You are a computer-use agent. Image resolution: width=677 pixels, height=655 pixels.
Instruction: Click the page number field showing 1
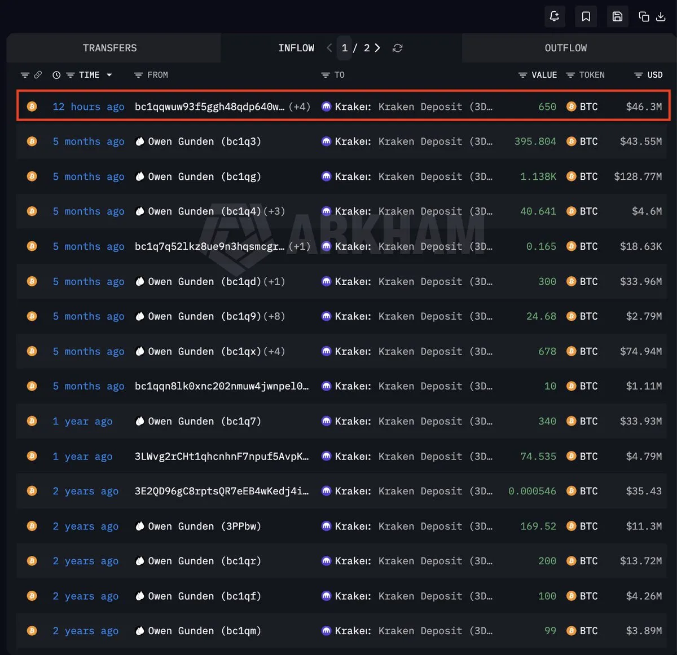(345, 48)
